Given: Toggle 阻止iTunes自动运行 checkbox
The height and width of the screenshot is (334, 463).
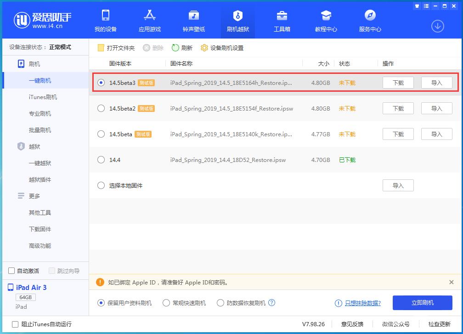Looking at the screenshot, I should click(x=15, y=324).
